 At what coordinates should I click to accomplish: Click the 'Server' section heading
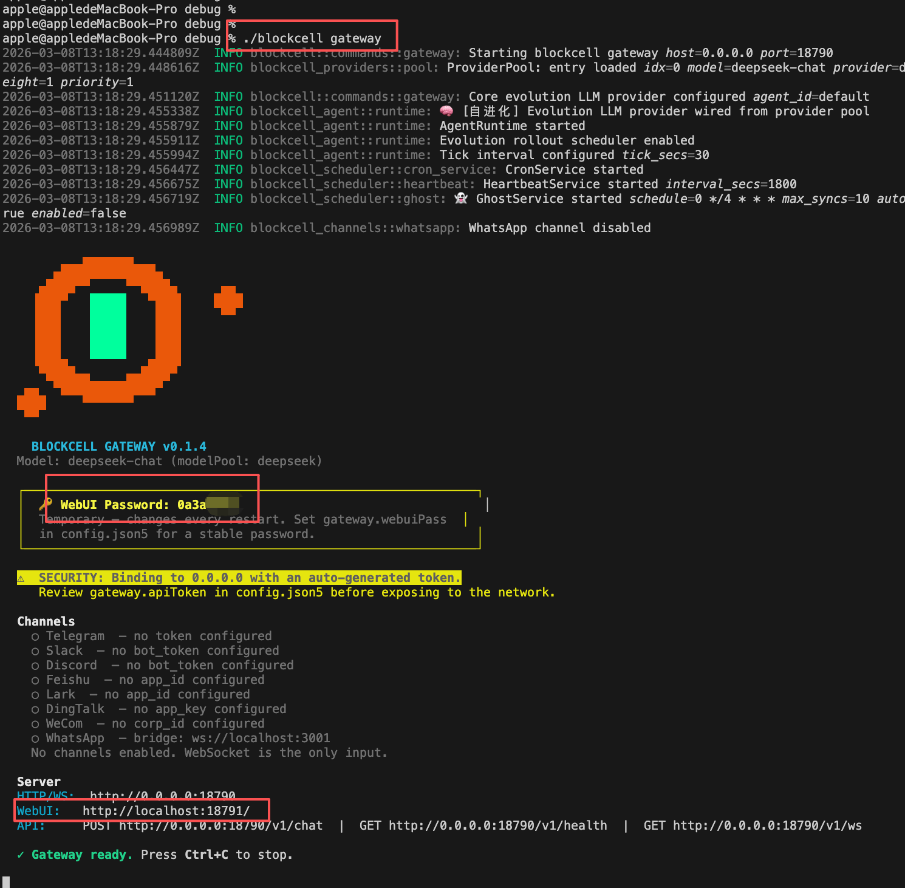(39, 782)
